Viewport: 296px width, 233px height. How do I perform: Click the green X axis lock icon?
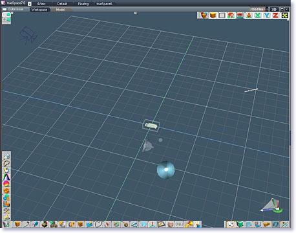[258, 16]
